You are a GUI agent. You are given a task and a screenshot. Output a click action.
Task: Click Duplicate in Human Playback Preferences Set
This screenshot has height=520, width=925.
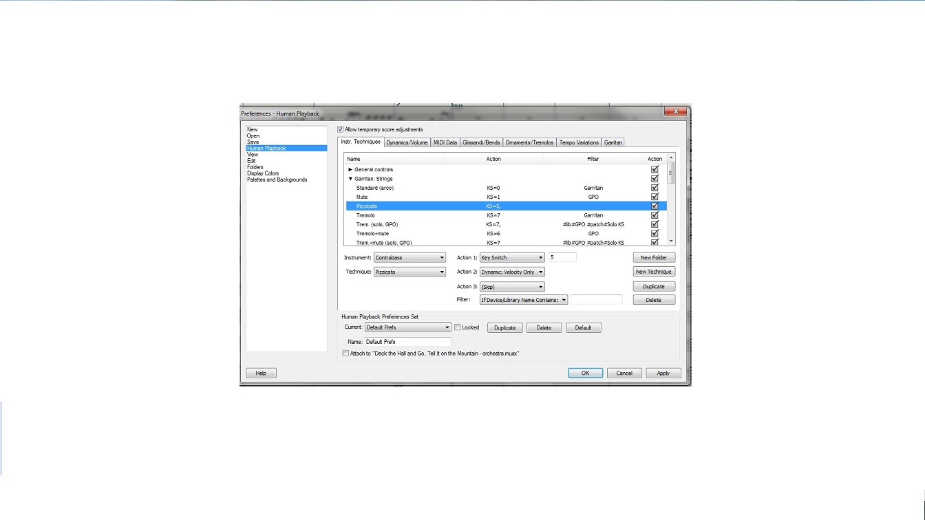click(505, 327)
